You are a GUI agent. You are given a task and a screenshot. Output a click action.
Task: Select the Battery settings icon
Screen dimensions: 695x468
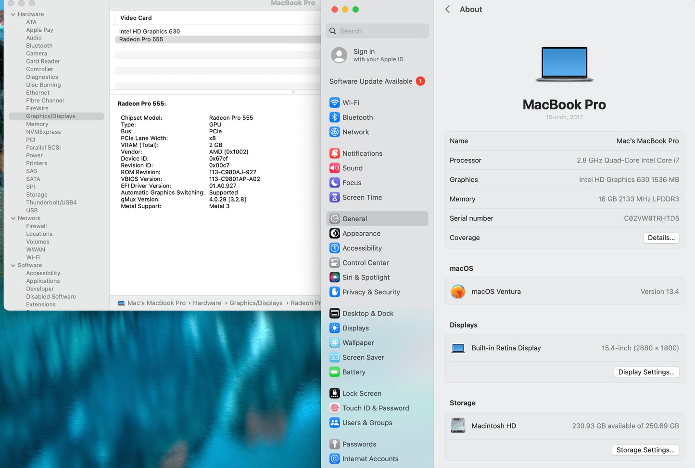click(335, 372)
